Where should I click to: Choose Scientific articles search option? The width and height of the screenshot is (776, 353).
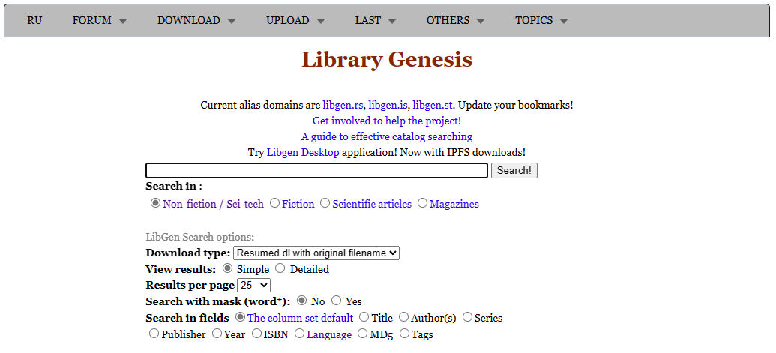pos(325,203)
